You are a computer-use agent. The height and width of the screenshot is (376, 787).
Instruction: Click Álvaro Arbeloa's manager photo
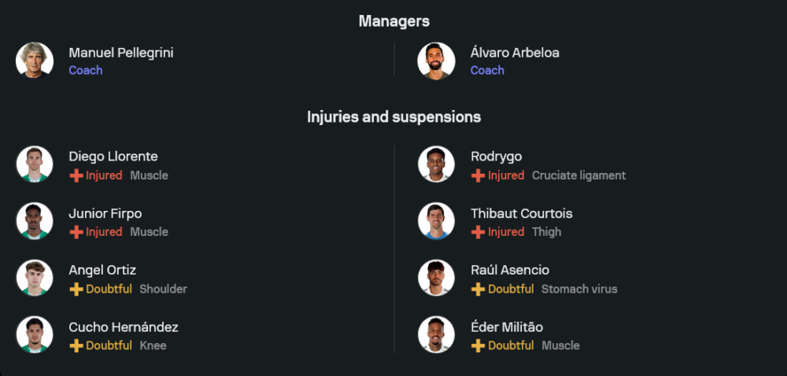436,61
